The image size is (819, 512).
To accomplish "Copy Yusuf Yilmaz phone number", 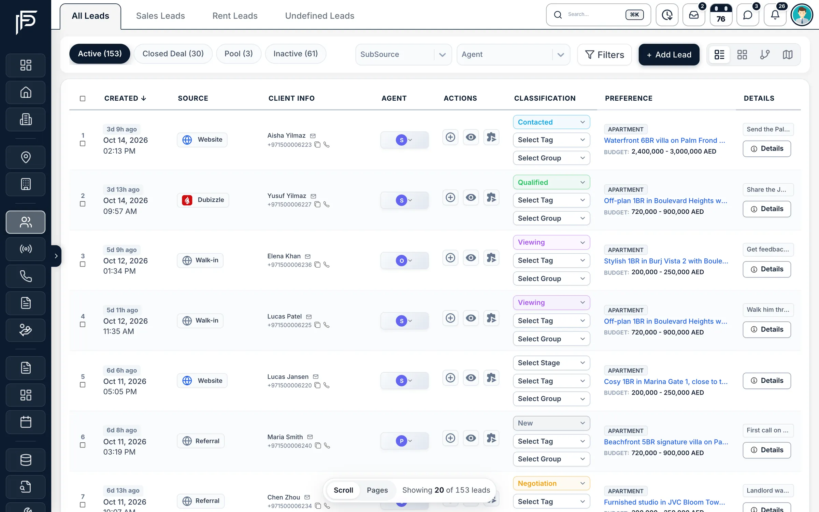I will coord(317,204).
